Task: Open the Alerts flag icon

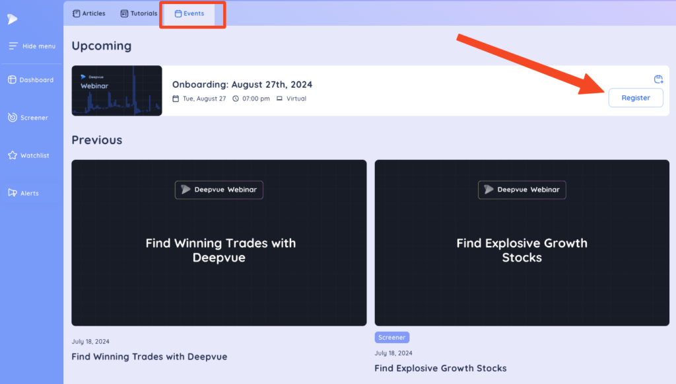Action: pos(13,193)
